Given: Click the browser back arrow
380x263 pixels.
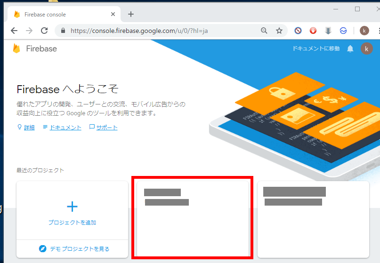Looking at the screenshot, I should point(14,31).
